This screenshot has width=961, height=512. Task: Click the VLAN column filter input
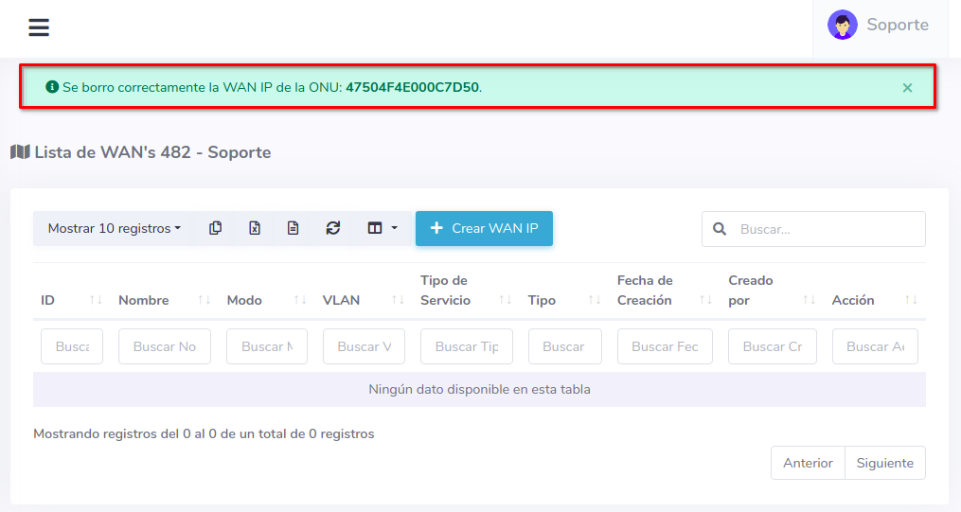click(364, 346)
